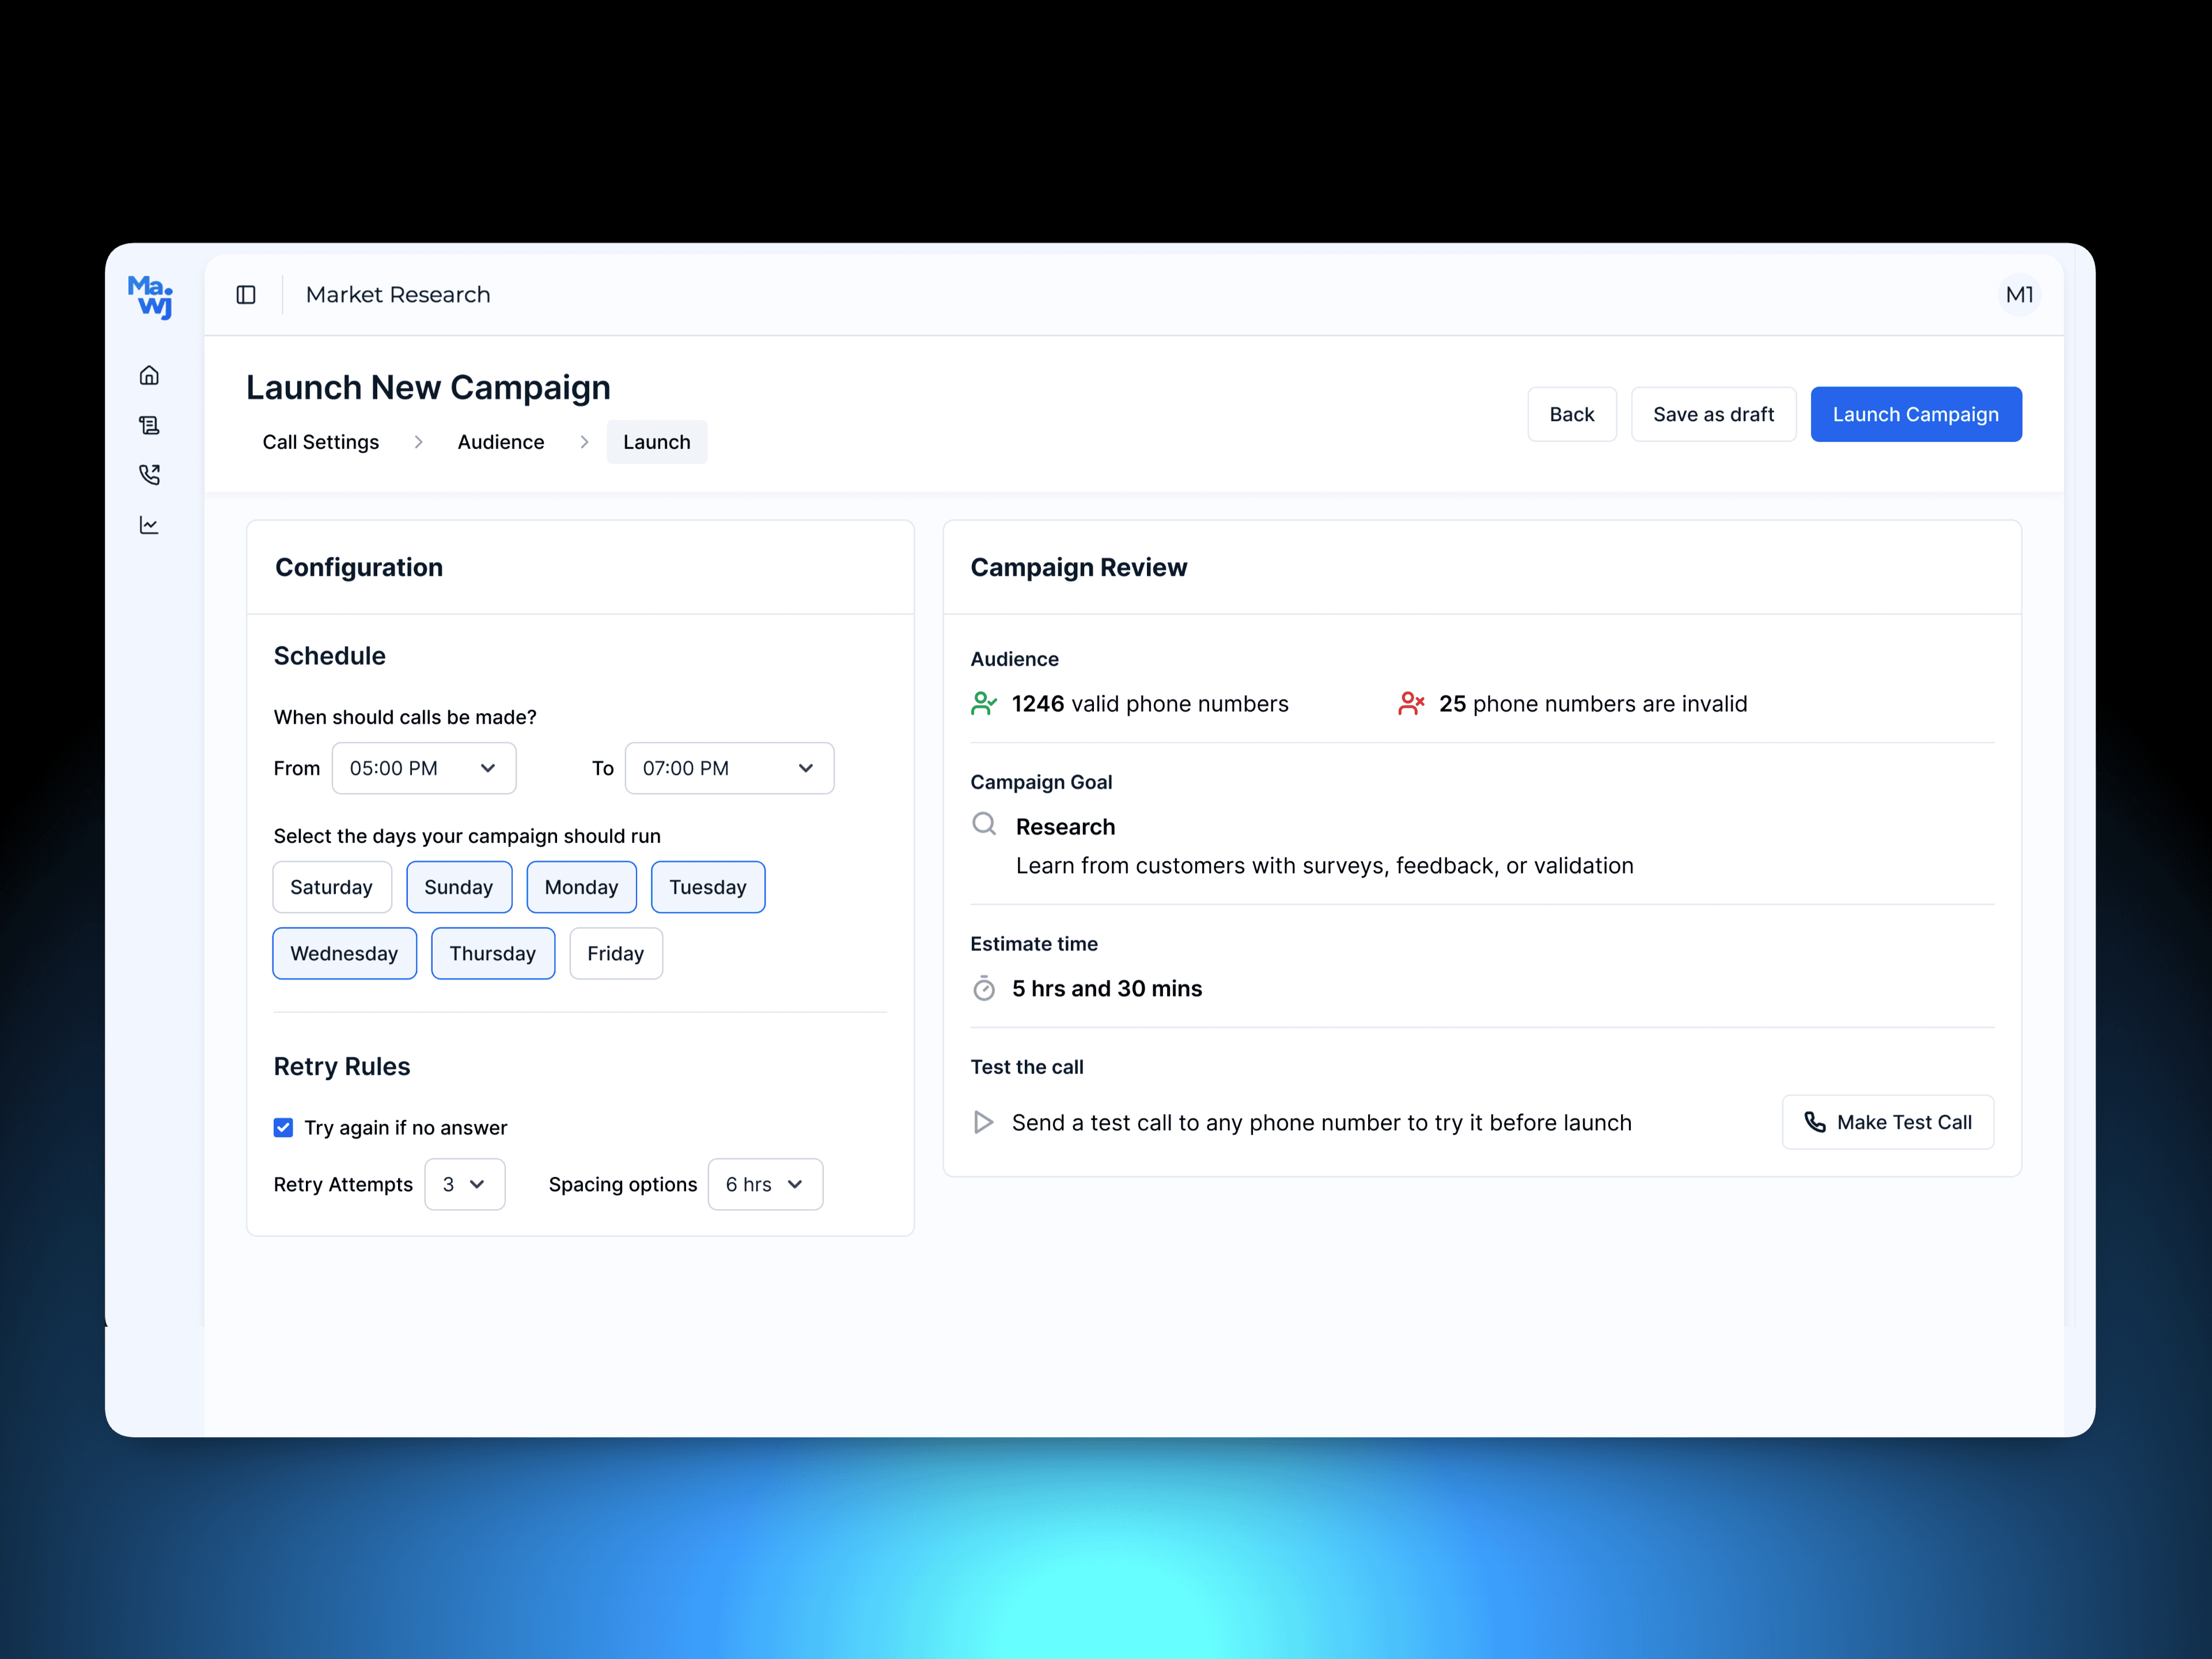Uncheck Try again if no answer
The image size is (2212, 1659).
tap(284, 1128)
